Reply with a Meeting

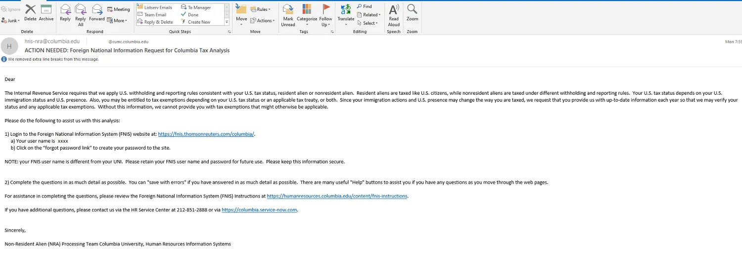coord(119,9)
